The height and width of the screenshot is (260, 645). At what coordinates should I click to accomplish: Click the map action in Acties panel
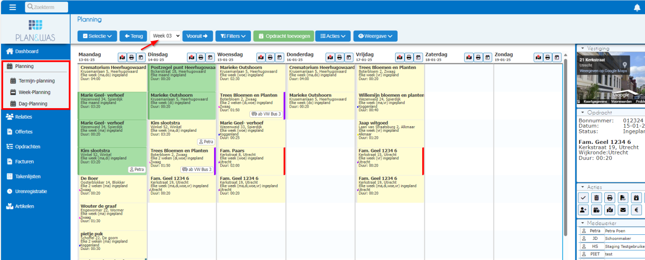[610, 210]
